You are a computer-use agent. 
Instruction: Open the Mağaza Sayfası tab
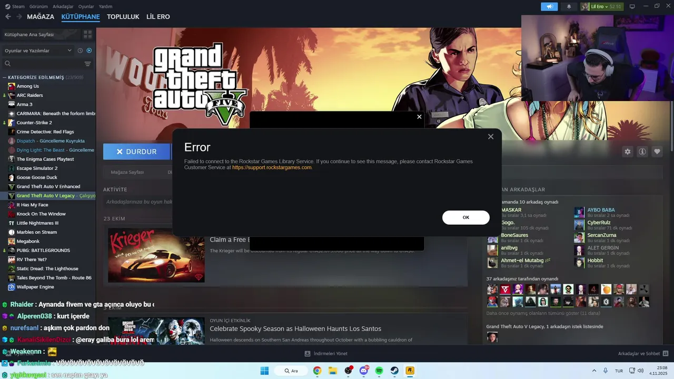(x=127, y=172)
